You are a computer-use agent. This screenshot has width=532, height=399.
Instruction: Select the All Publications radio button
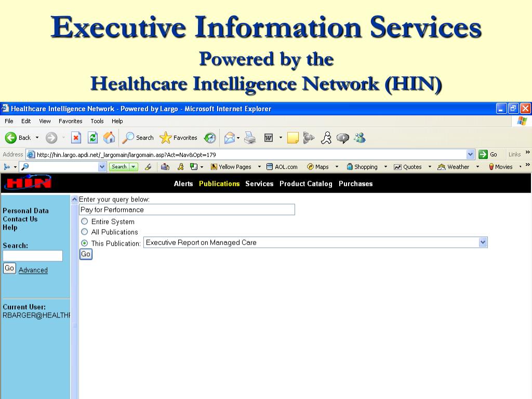[85, 232]
